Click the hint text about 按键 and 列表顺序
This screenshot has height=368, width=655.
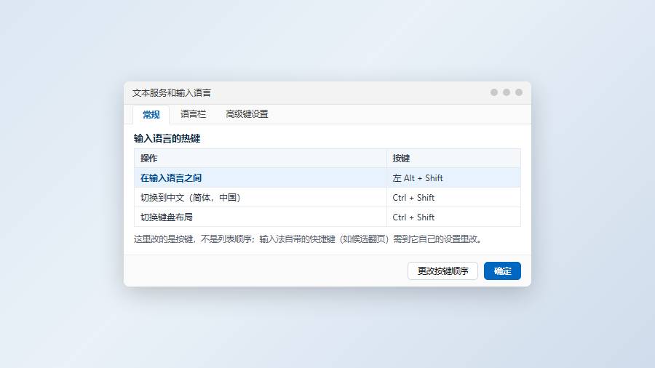click(x=309, y=239)
